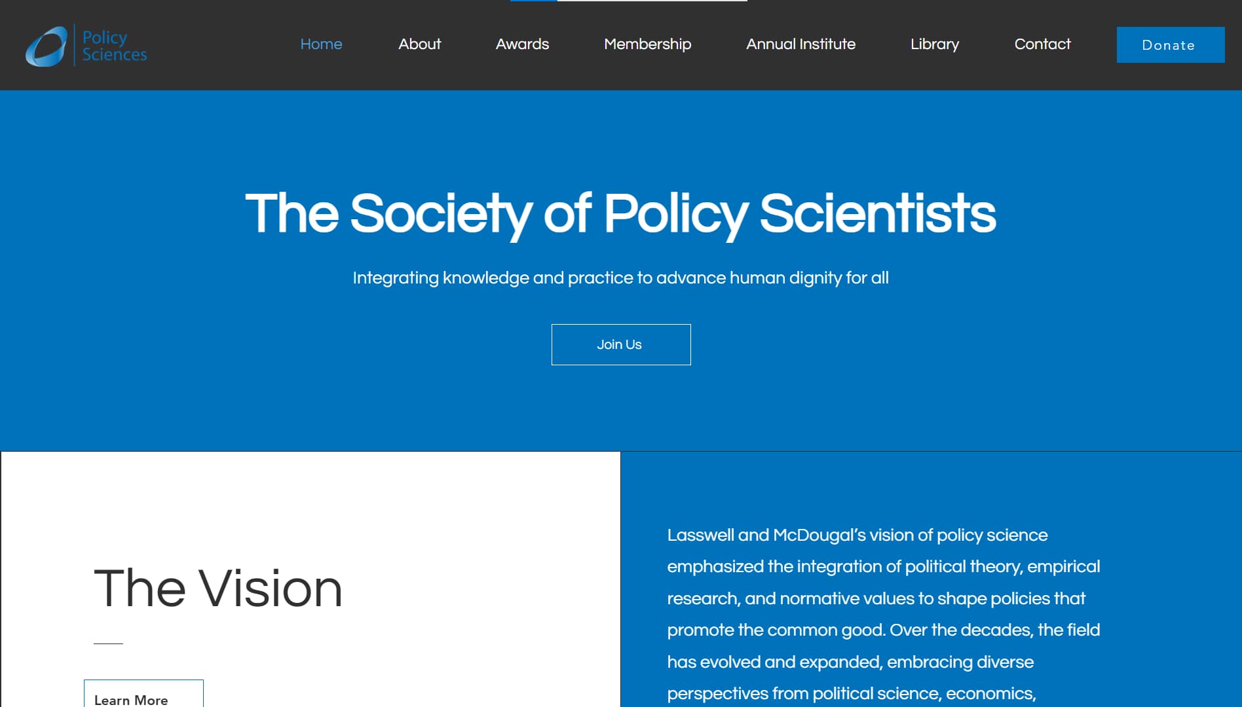Navigate to Annual Institute
The height and width of the screenshot is (707, 1242).
click(x=800, y=44)
